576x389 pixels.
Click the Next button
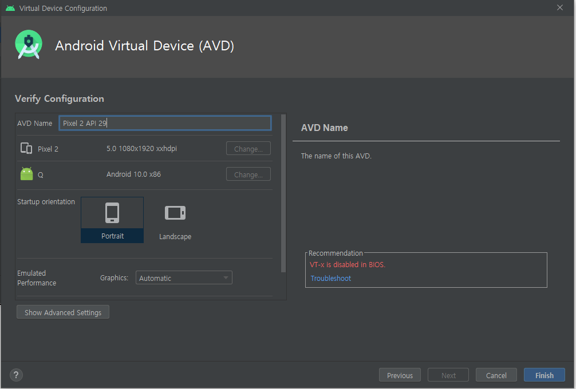pyautogui.click(x=448, y=375)
